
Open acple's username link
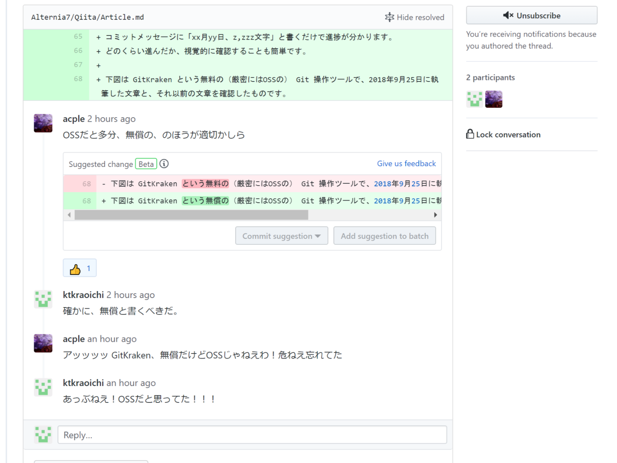pyautogui.click(x=73, y=118)
